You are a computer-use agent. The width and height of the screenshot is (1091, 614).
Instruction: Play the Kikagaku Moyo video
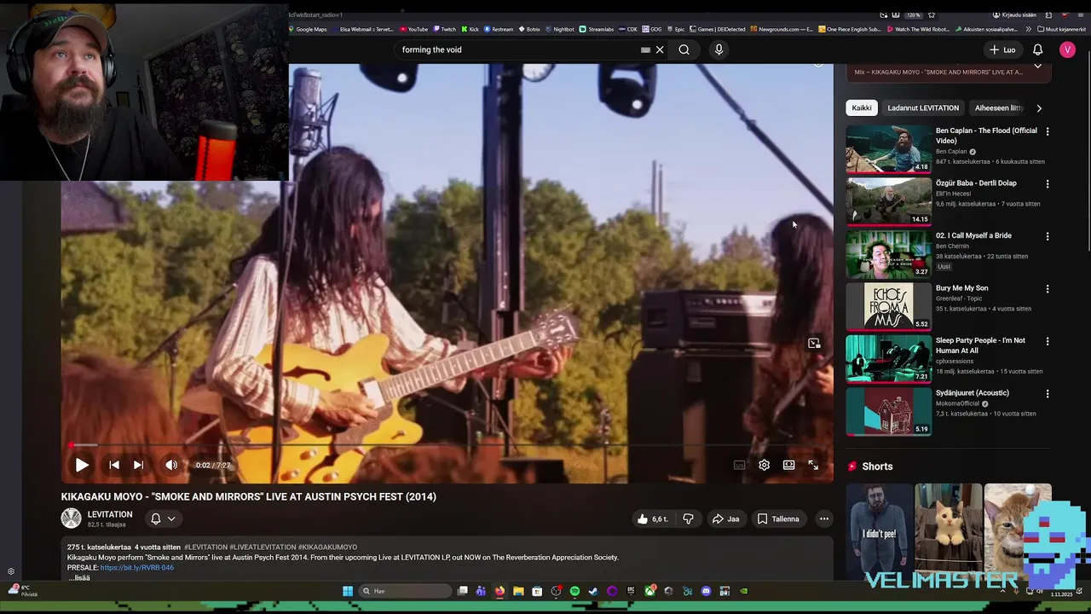(82, 465)
